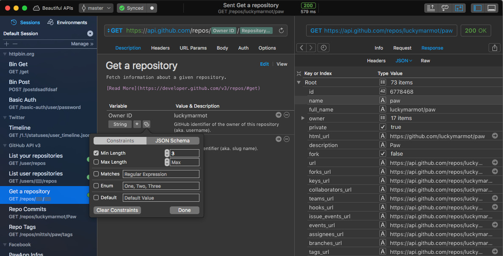Remove the Owner ID variable with the minus icon
Image resolution: width=503 pixels, height=256 pixels.
pos(287,115)
